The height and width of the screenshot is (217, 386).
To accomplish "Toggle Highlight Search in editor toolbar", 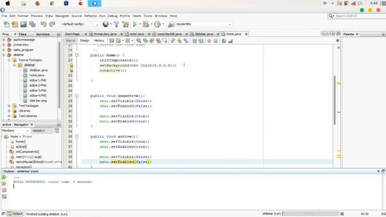I will 159,41.
